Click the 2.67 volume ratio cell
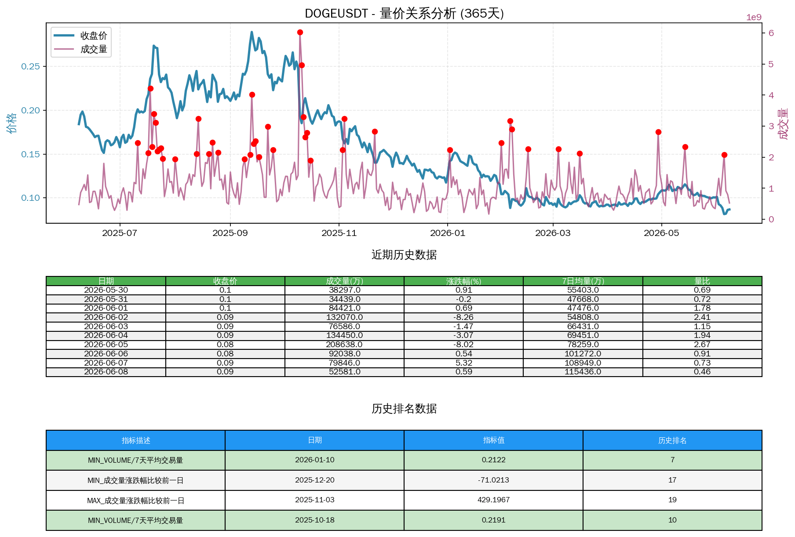795x537 pixels. (702, 345)
